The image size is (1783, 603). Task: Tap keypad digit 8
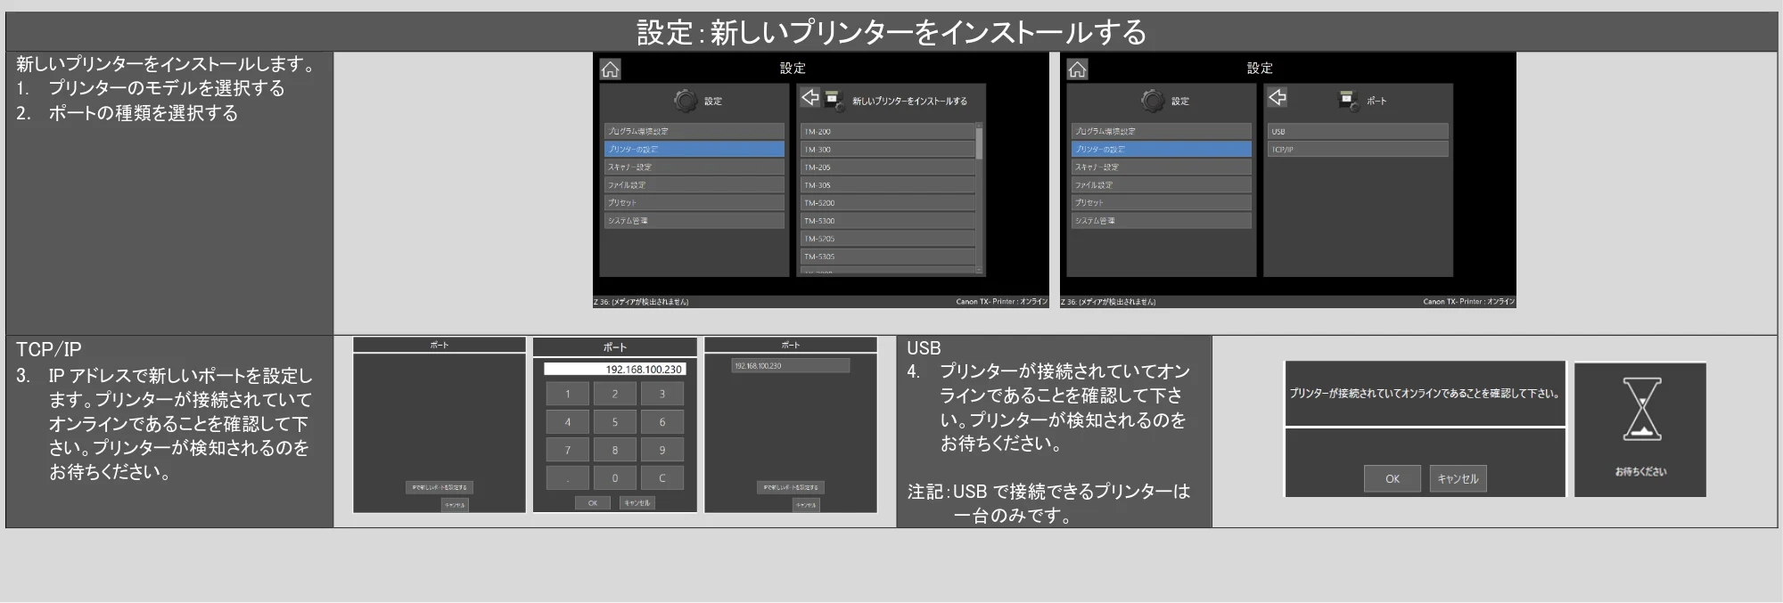(614, 450)
